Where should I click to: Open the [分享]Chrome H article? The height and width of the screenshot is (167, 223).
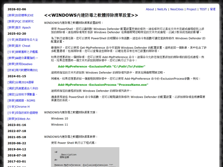(19, 107)
